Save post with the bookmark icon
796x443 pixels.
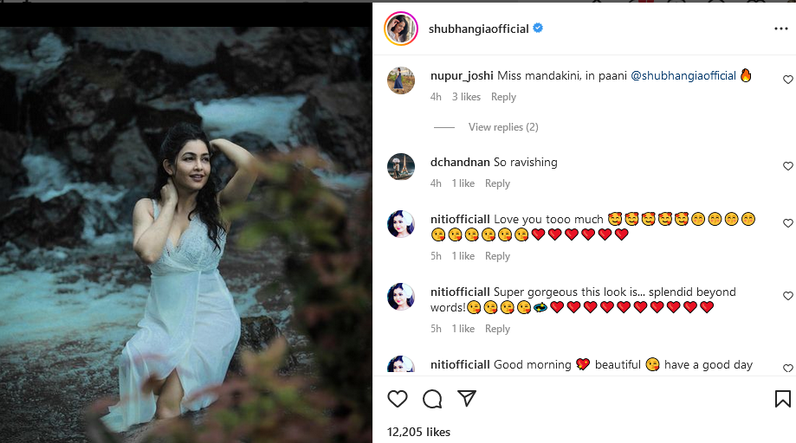coord(782,399)
